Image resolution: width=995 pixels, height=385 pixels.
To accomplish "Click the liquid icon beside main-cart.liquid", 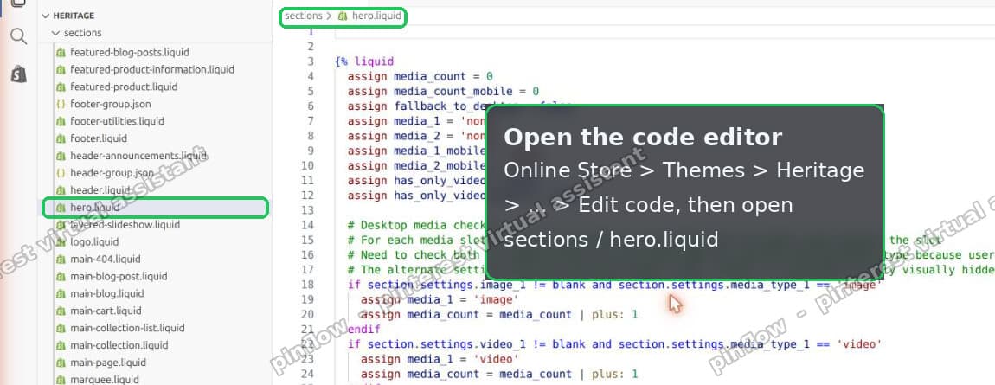I will tap(61, 310).
